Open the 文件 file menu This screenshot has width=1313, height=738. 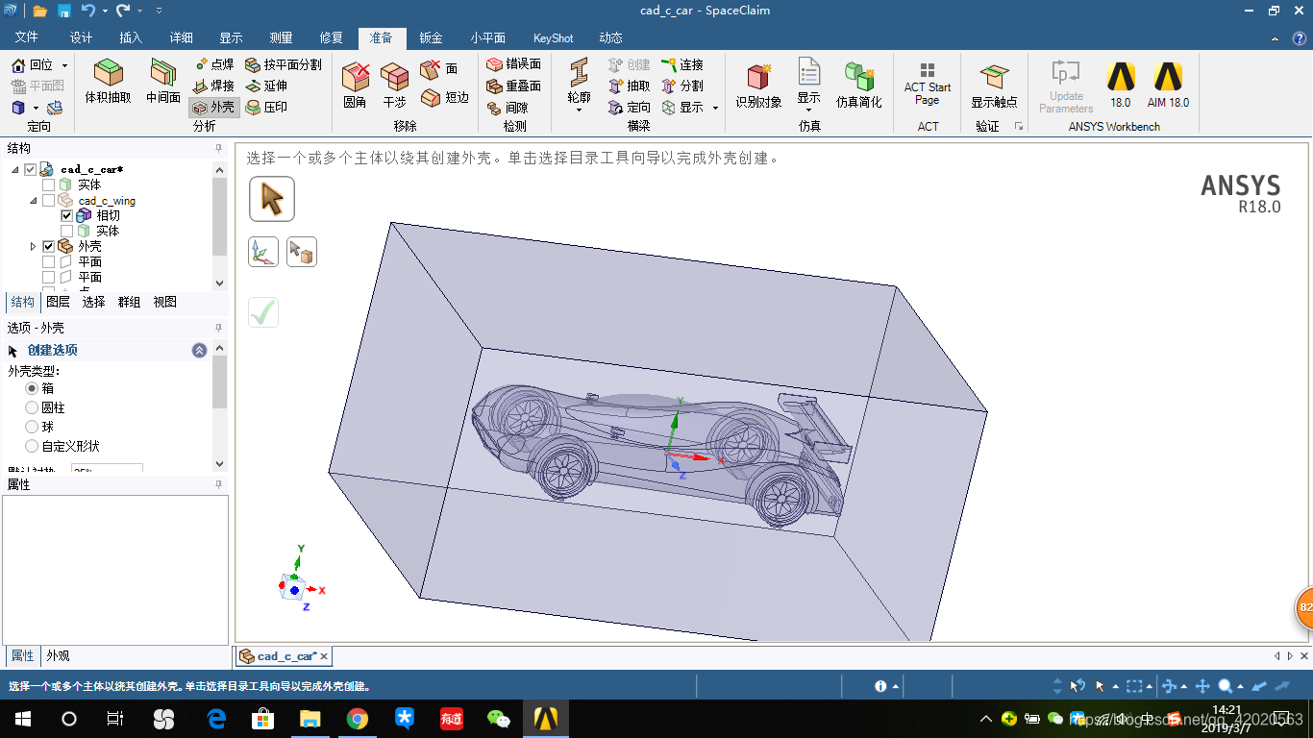(27, 37)
